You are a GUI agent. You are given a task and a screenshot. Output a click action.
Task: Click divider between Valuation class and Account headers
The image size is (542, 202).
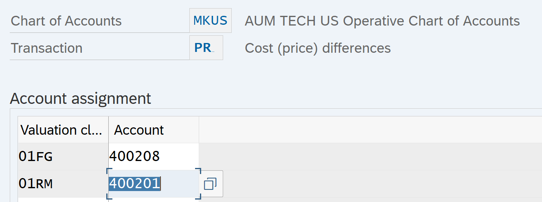click(109, 130)
